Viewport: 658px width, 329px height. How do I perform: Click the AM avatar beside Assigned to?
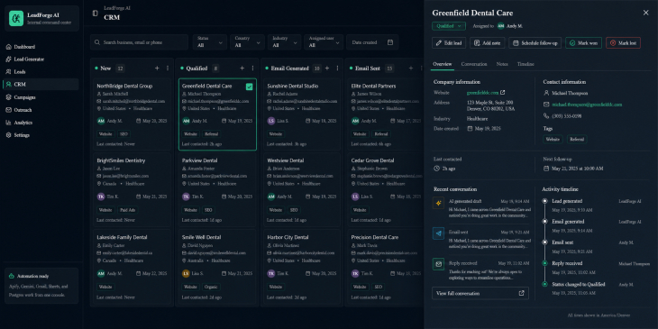pos(500,26)
